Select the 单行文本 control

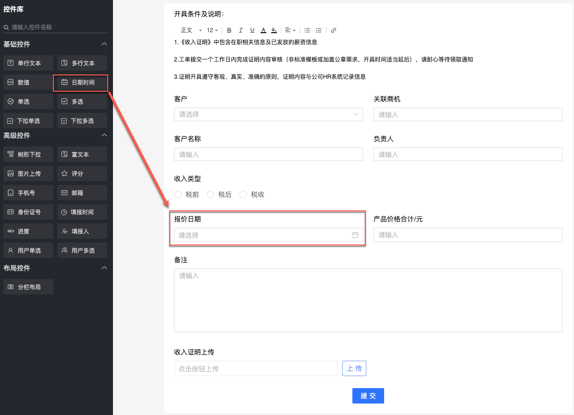pyautogui.click(x=28, y=63)
